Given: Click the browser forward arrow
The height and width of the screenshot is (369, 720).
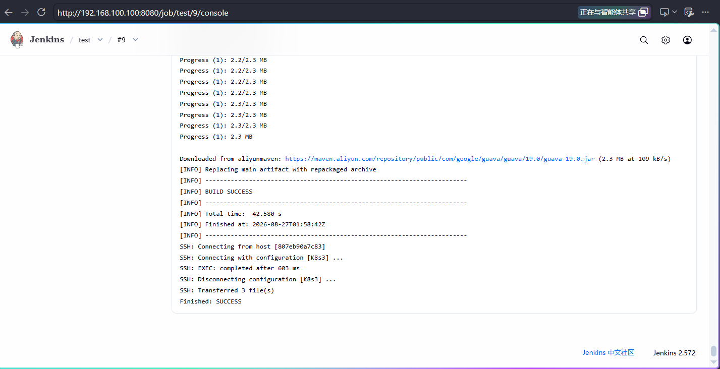Looking at the screenshot, I should click(x=25, y=12).
